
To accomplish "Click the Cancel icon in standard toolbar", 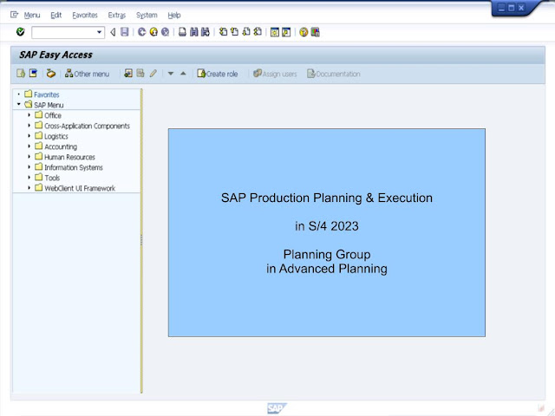I will 166,32.
